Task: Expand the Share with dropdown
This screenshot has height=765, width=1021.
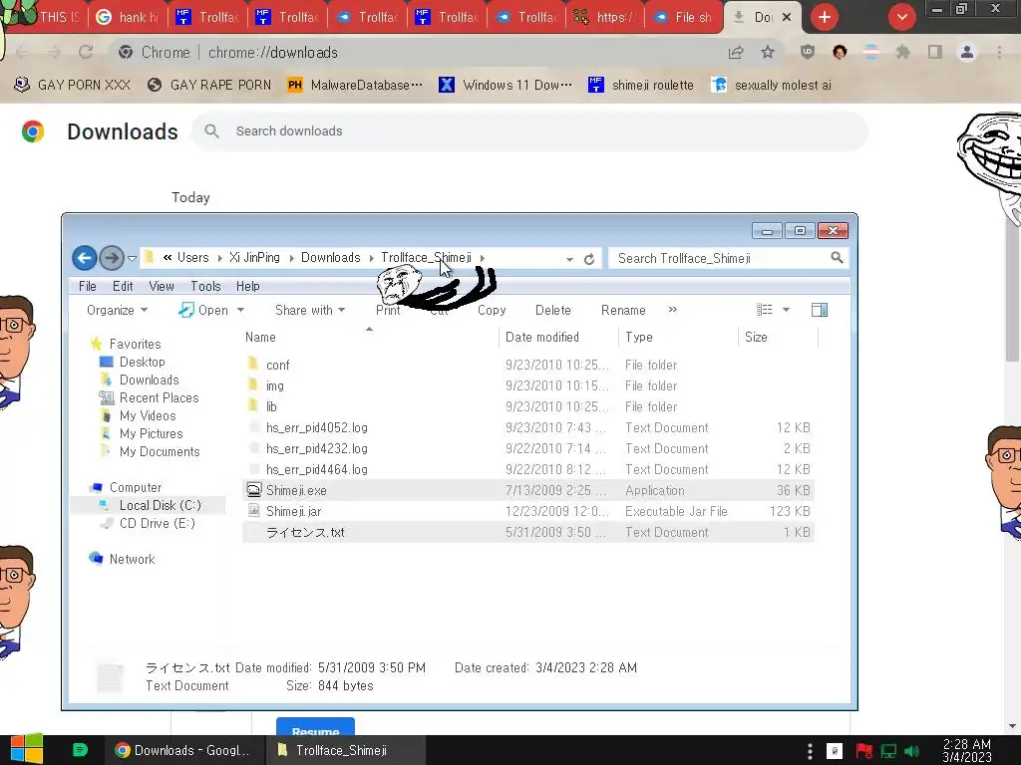Action: (310, 311)
